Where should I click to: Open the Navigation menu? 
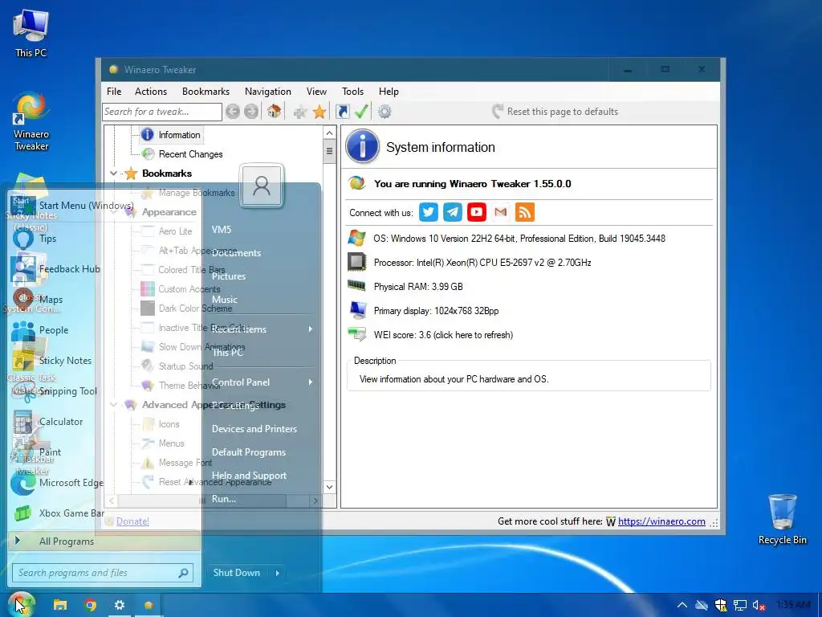click(268, 92)
